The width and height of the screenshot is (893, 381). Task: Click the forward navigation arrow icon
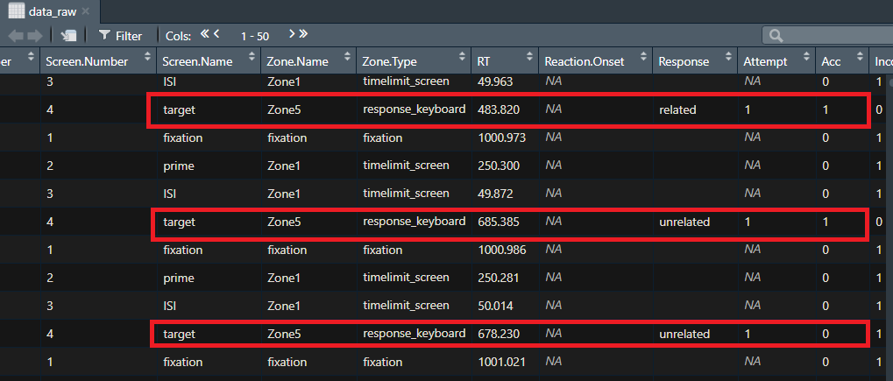click(35, 36)
